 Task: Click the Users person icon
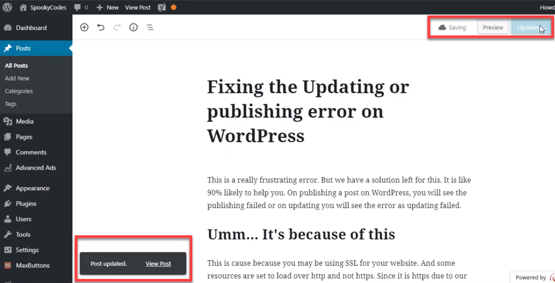[8, 219]
